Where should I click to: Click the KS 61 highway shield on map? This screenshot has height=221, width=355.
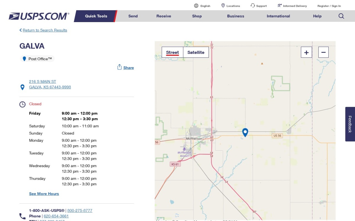coord(175,164)
